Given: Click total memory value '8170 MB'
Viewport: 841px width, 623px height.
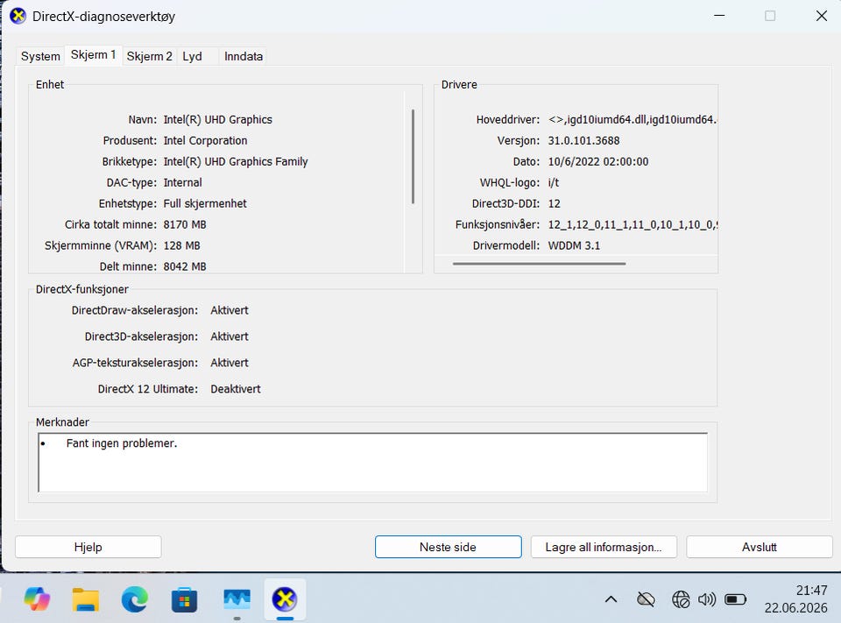Looking at the screenshot, I should pos(185,224).
